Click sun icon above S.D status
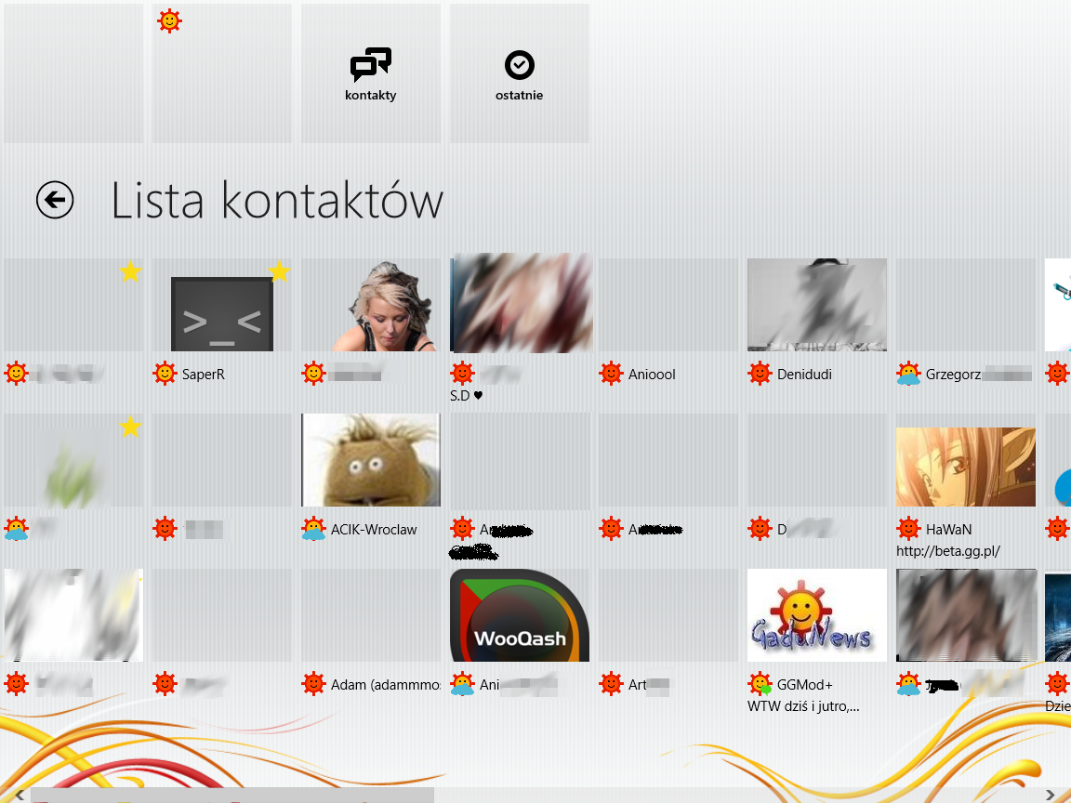 pyautogui.click(x=462, y=374)
